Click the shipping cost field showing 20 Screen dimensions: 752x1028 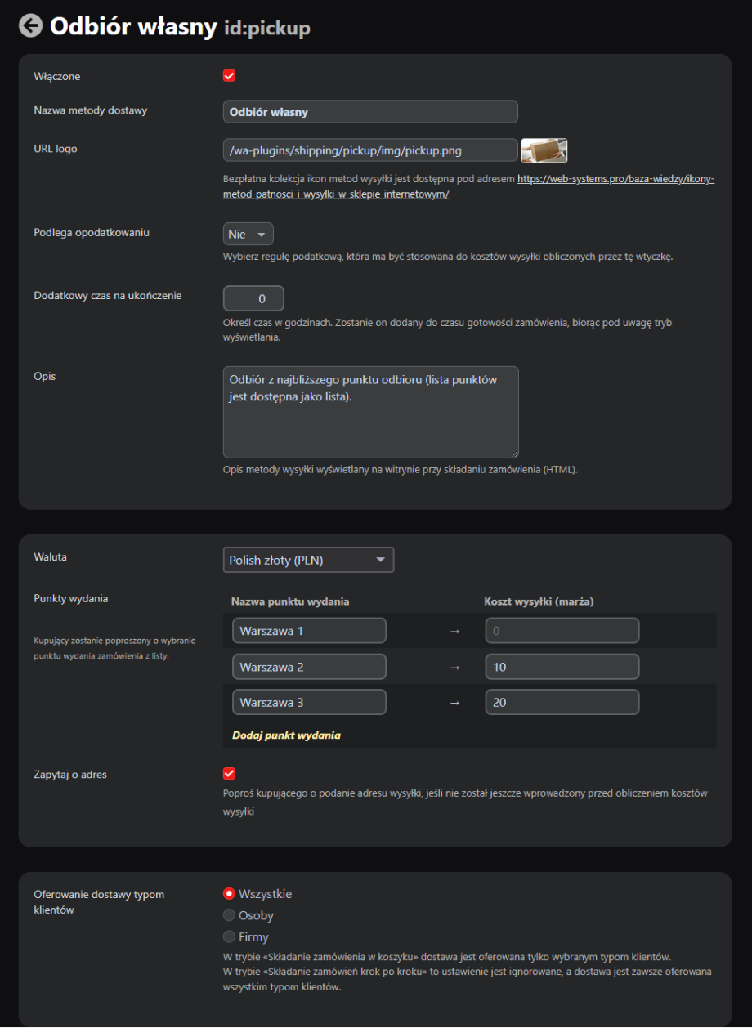click(562, 702)
